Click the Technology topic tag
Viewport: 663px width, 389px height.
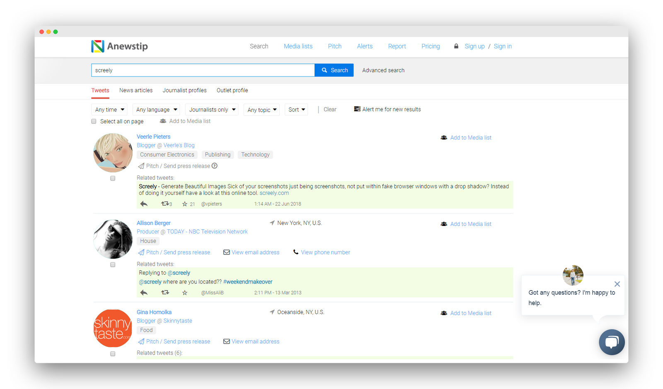255,155
